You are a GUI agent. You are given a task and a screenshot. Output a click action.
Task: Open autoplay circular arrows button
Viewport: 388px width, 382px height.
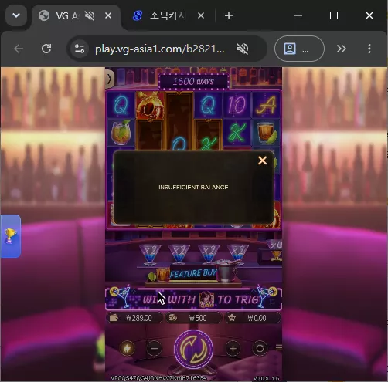260,349
